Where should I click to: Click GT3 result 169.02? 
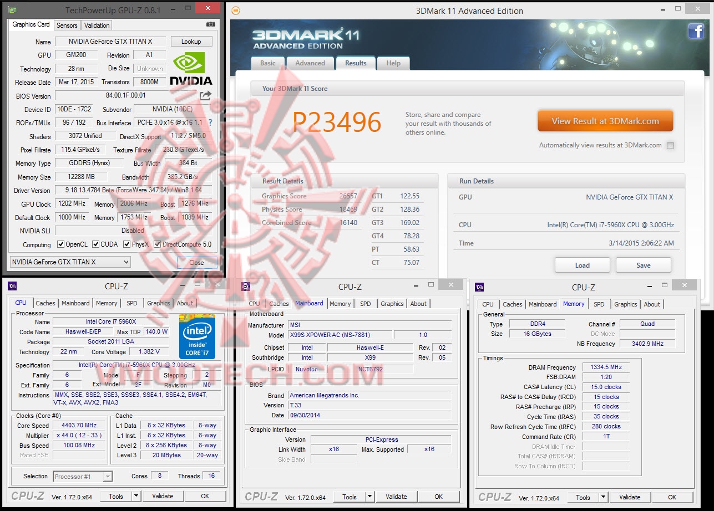[x=410, y=223]
